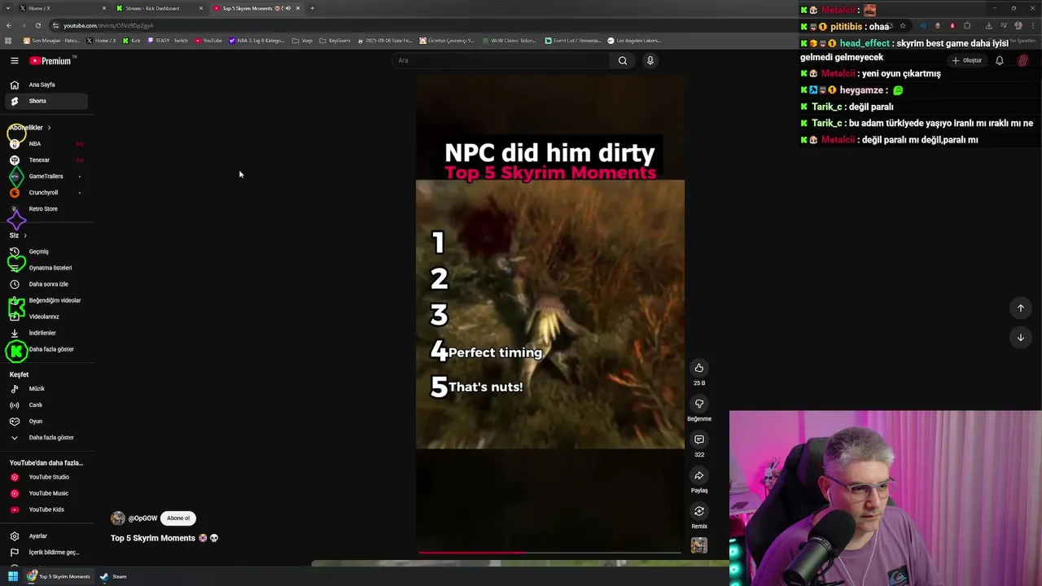Remix this Short
The height and width of the screenshot is (586, 1042).
tap(699, 511)
